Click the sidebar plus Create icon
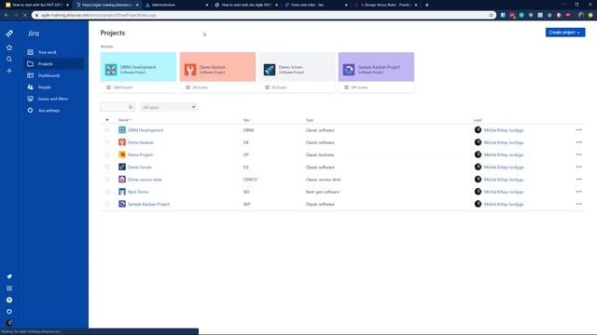The image size is (597, 335). pyautogui.click(x=9, y=71)
